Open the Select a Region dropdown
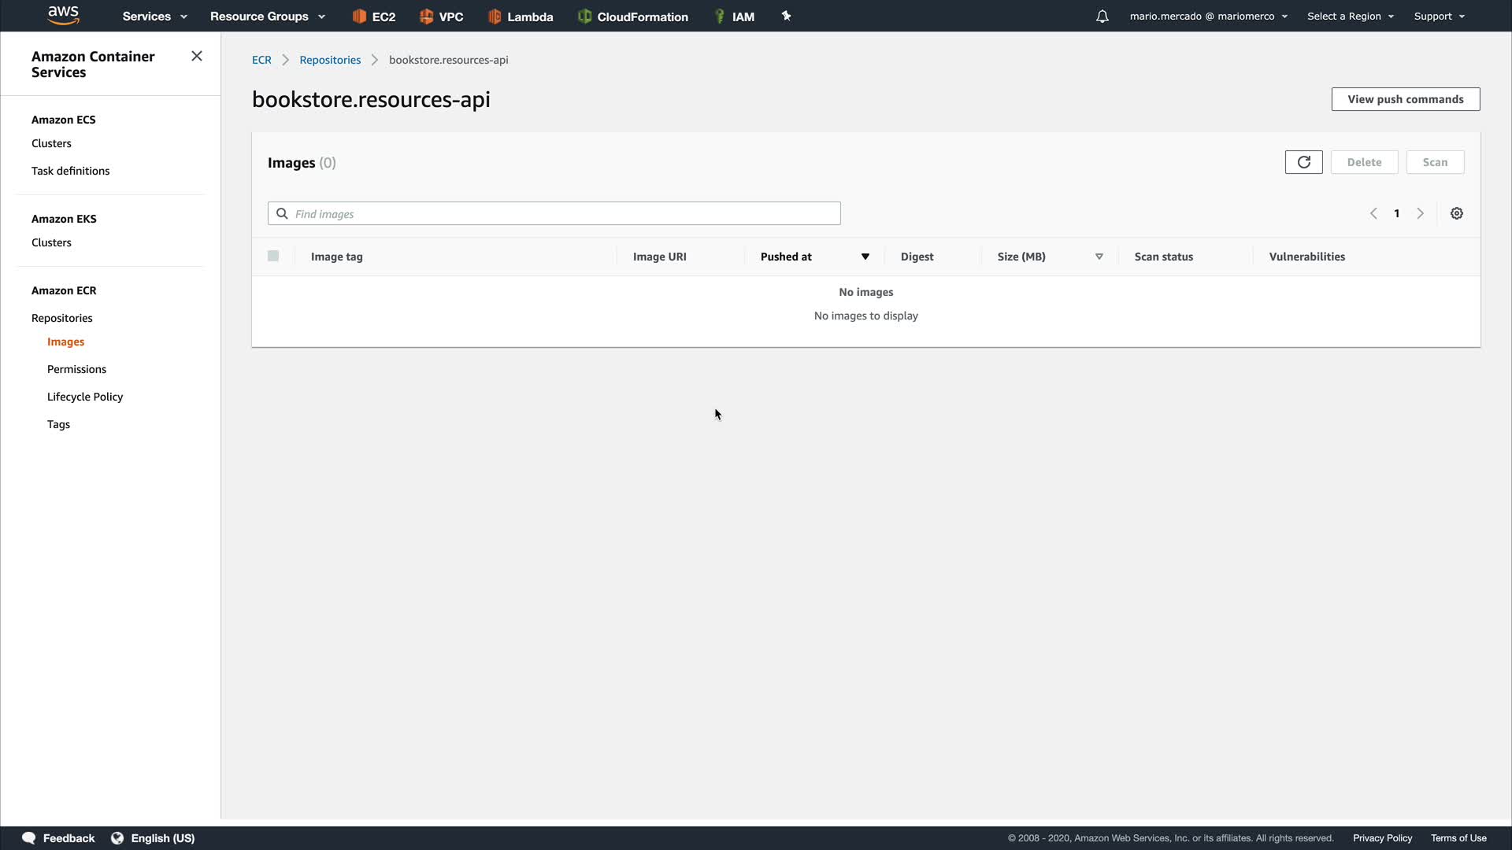This screenshot has height=850, width=1512. (x=1350, y=17)
